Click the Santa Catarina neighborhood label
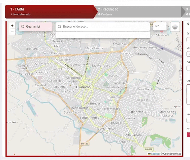The width and height of the screenshot is (190, 160). coord(74,112)
